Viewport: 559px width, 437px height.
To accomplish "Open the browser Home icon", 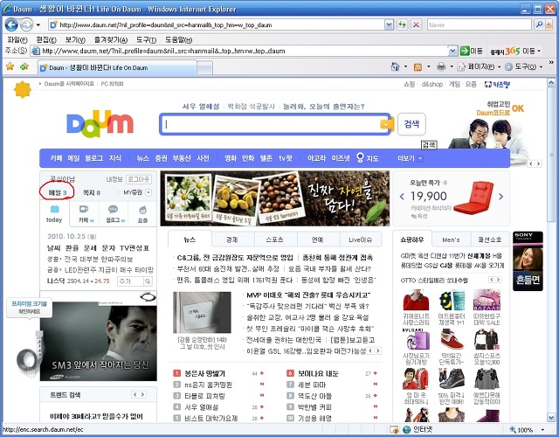I will click(395, 66).
